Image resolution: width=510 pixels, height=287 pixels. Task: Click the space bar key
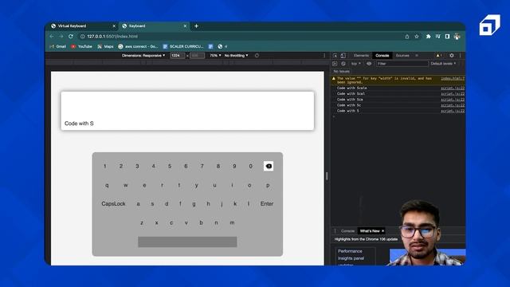187,242
